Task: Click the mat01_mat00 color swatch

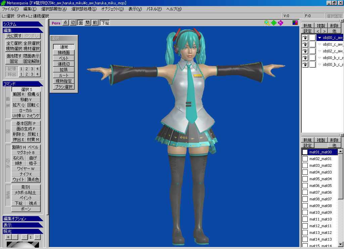Action: click(x=305, y=152)
